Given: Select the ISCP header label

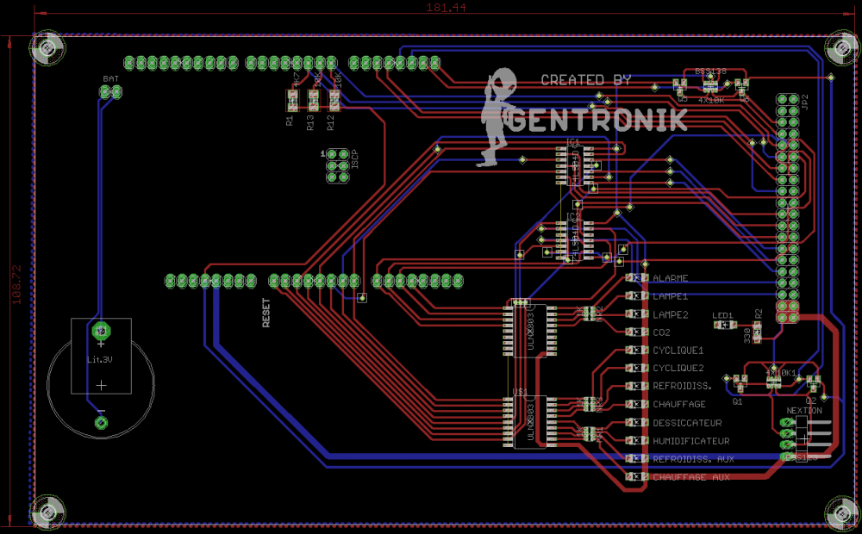Looking at the screenshot, I should click(x=354, y=158).
